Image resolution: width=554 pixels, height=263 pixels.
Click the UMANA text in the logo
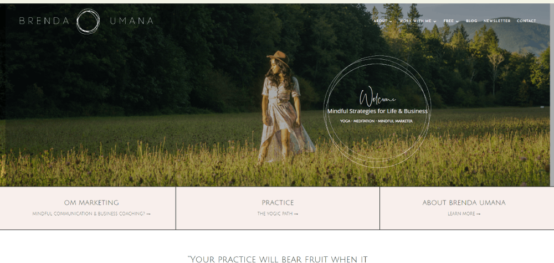coord(131,21)
